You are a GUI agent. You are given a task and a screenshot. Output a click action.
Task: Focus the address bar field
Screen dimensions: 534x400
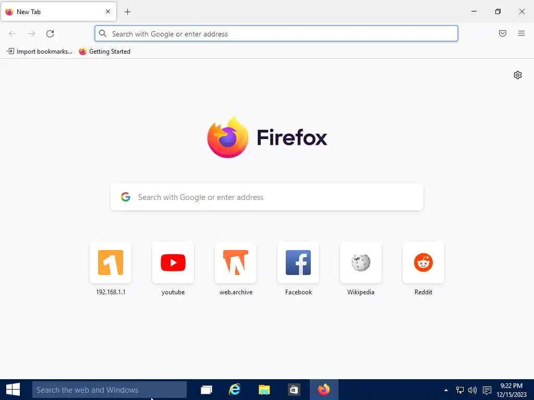click(x=276, y=34)
